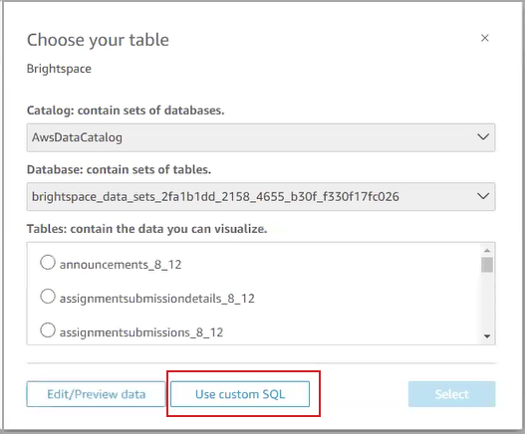Click the Select button

coord(451,394)
